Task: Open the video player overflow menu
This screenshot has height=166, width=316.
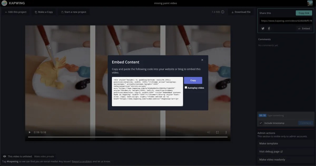Action: tap(226, 132)
